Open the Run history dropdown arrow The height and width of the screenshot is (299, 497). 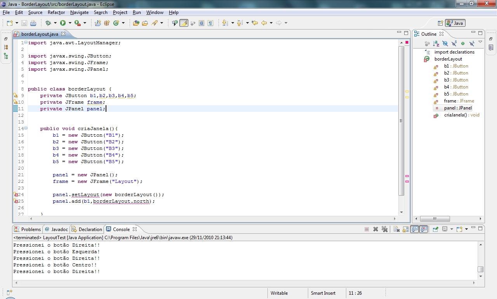tap(70, 23)
